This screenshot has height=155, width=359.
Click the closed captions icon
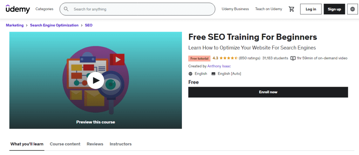pos(214,74)
